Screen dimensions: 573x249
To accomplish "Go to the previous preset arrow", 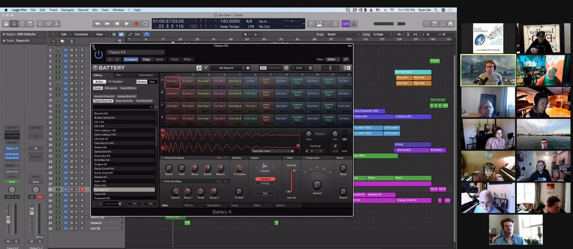I will click(x=111, y=59).
